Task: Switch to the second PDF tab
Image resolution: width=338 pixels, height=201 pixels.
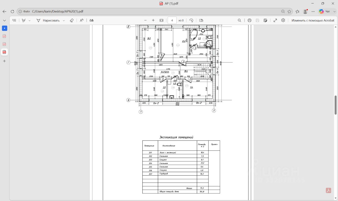Action: (4, 36)
